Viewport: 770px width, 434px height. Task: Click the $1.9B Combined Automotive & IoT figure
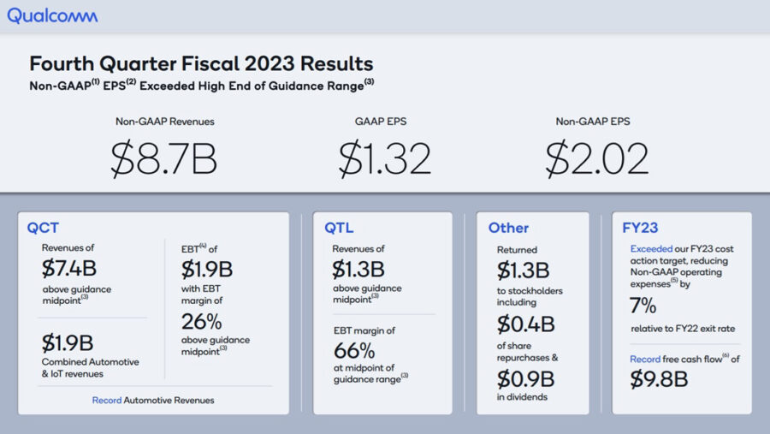pos(68,343)
